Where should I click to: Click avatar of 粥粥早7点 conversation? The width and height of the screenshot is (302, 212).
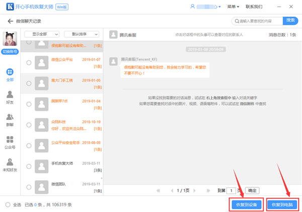41,104
